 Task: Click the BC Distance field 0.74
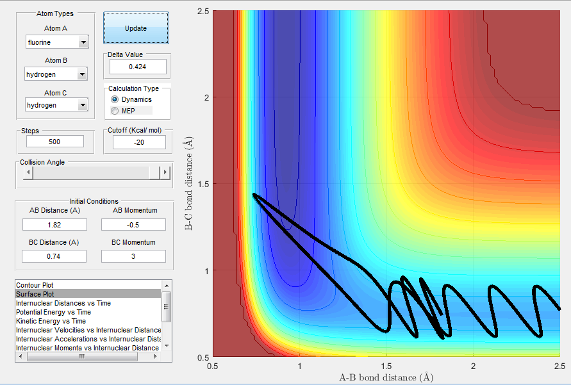pos(54,256)
